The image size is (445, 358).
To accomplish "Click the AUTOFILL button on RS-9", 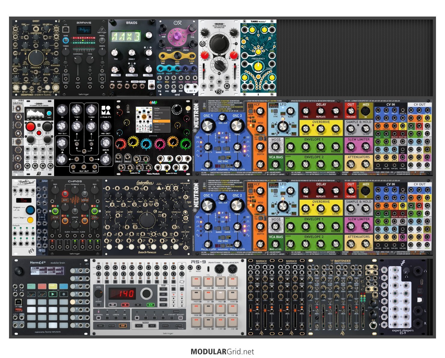I will pos(166,326).
